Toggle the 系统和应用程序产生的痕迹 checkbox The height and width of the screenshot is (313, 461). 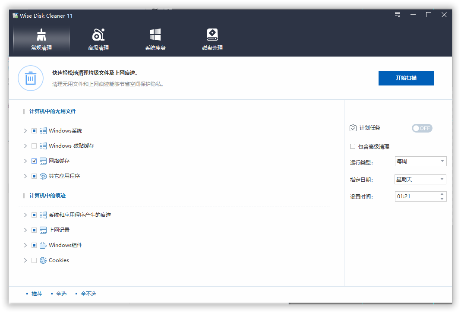(34, 215)
